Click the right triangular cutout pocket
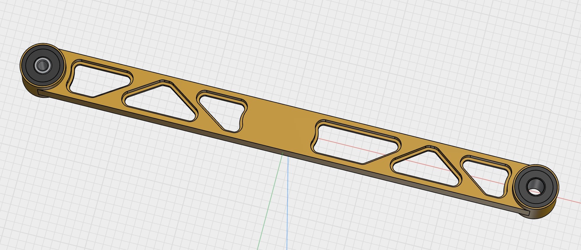The image size is (581, 250). pyautogui.click(x=427, y=168)
